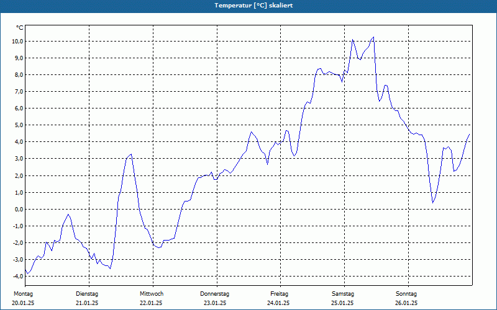Click the date 21.01.25
This screenshot has height=310, width=497.
[x=87, y=303]
